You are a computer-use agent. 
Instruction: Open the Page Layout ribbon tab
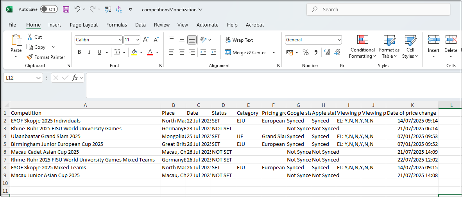84,25
